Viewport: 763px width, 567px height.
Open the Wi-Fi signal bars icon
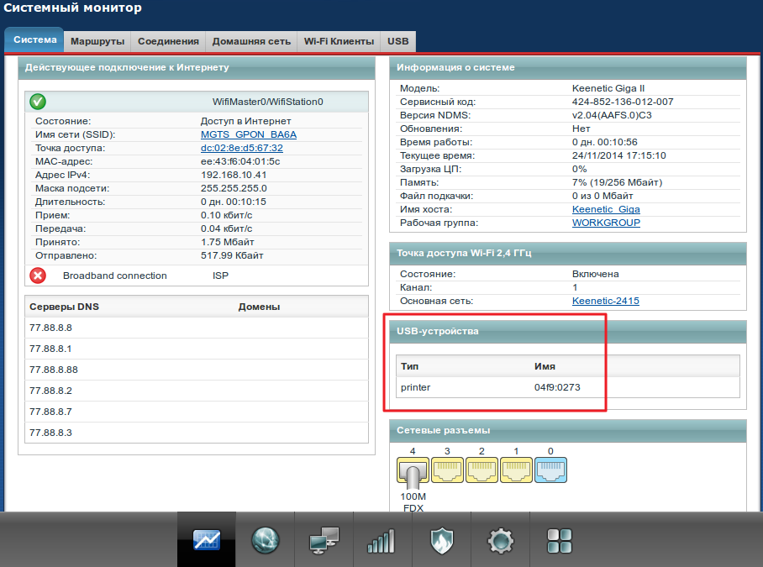tap(381, 539)
